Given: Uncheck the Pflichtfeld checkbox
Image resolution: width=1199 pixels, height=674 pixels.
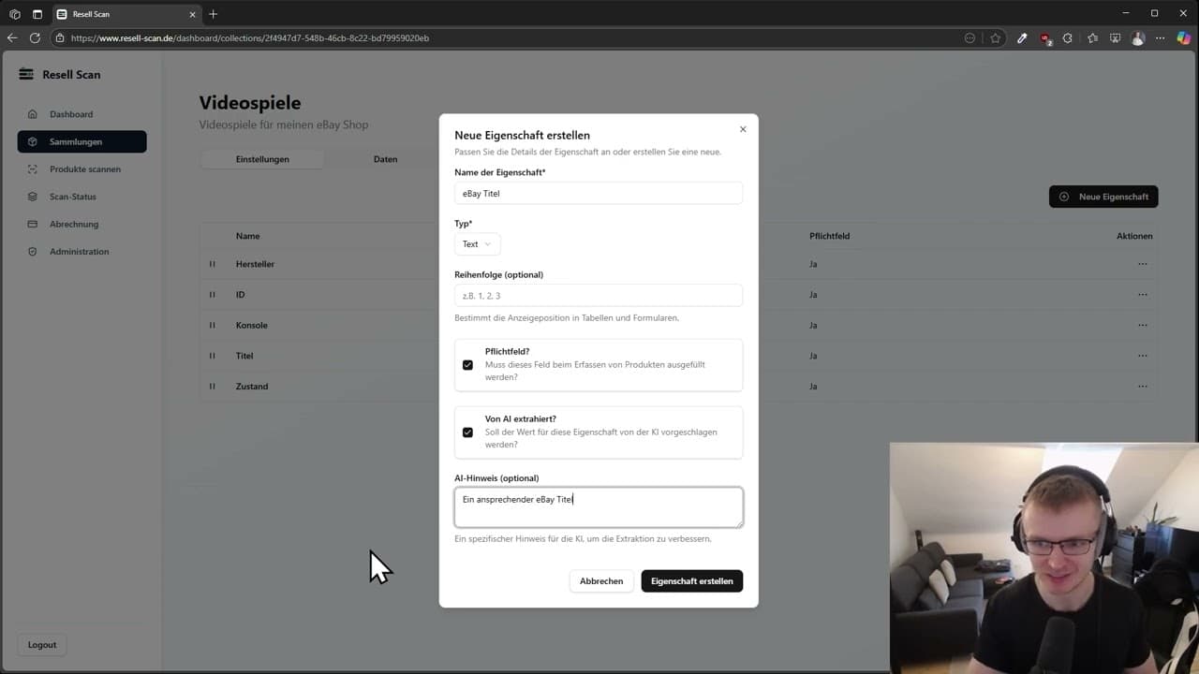Looking at the screenshot, I should 468,365.
